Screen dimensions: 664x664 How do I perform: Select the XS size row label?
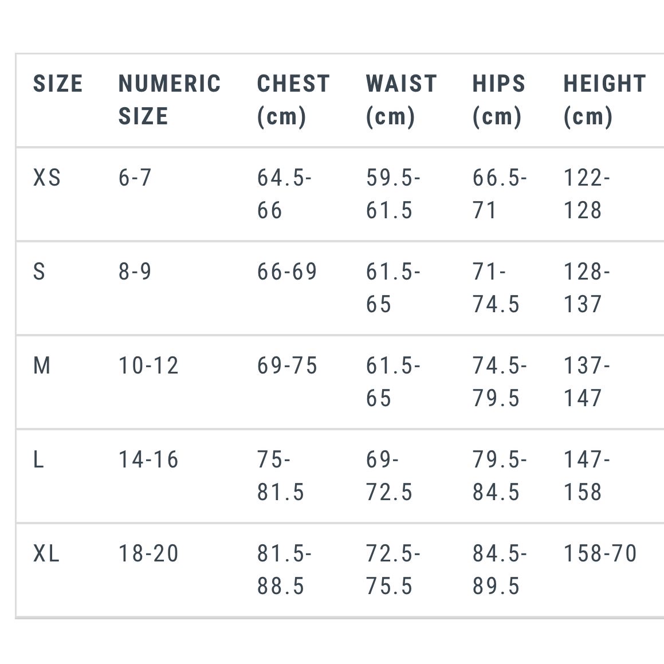47,178
